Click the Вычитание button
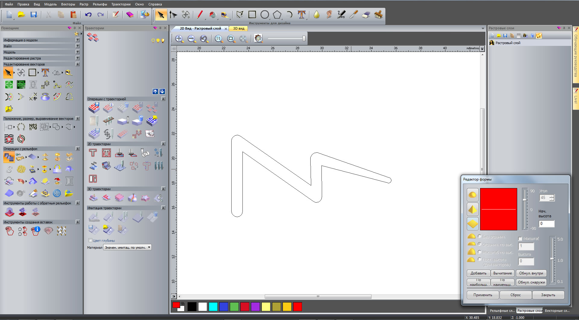The width and height of the screenshot is (579, 320). [x=502, y=273]
